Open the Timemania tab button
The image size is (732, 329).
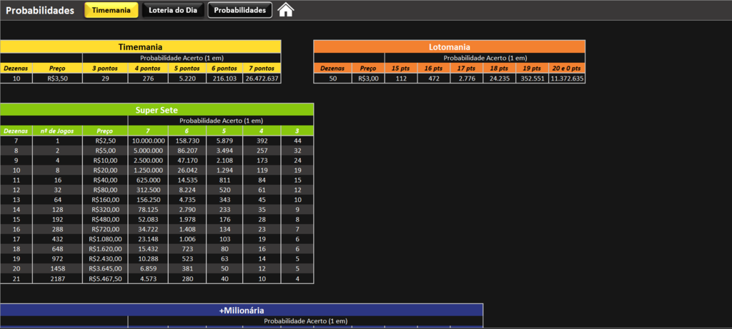pos(111,10)
